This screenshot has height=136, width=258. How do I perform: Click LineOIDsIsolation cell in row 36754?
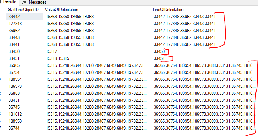click(204, 72)
